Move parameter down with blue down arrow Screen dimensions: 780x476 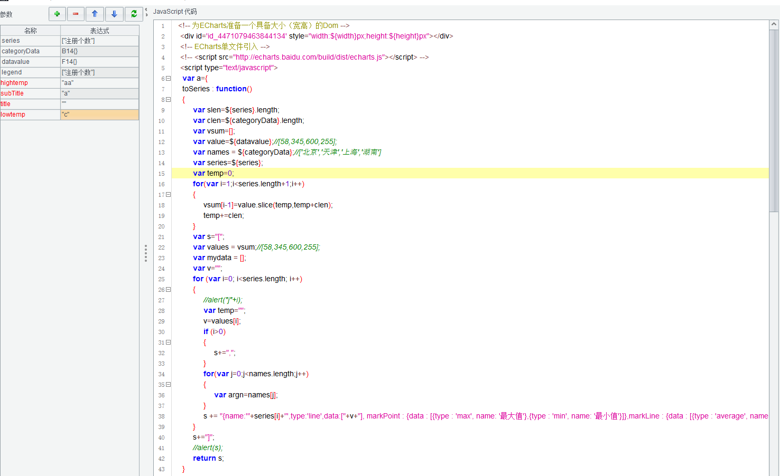114,14
